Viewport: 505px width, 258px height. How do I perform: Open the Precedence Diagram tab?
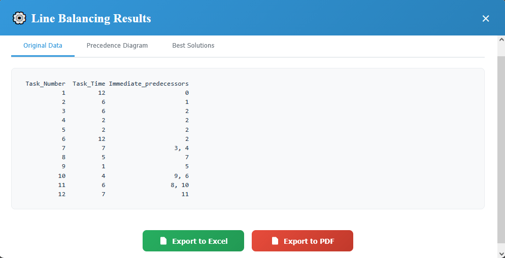[117, 46]
